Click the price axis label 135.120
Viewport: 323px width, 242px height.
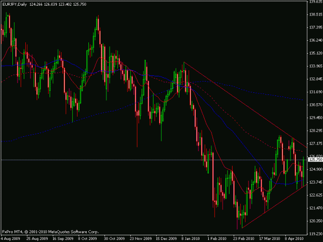(x=316, y=53)
